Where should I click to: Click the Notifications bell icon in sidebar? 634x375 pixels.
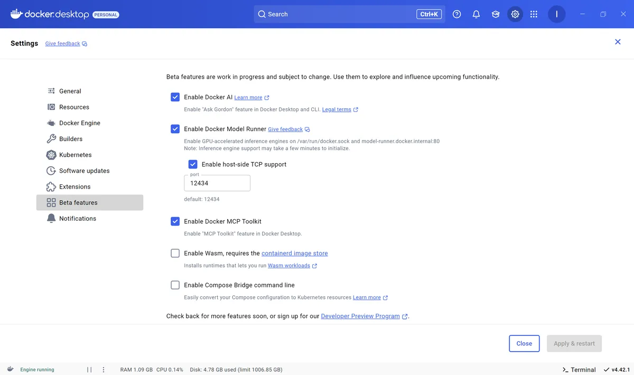pos(51,218)
